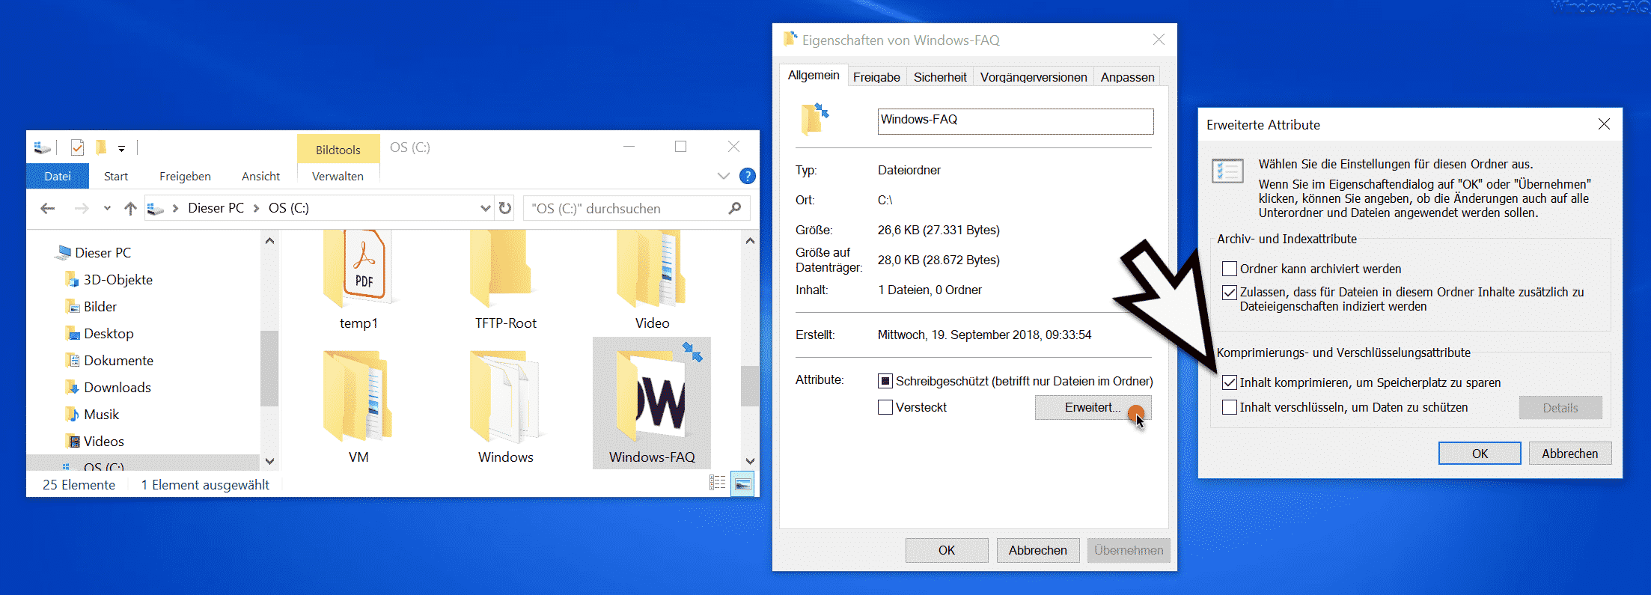The width and height of the screenshot is (1651, 595).
Task: Open the Vorgängerversionen tab
Action: [x=1034, y=77]
